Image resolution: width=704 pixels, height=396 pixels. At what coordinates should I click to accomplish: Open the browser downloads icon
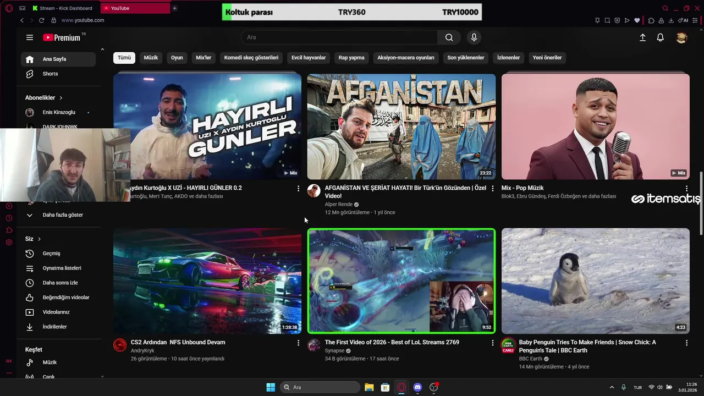[671, 20]
